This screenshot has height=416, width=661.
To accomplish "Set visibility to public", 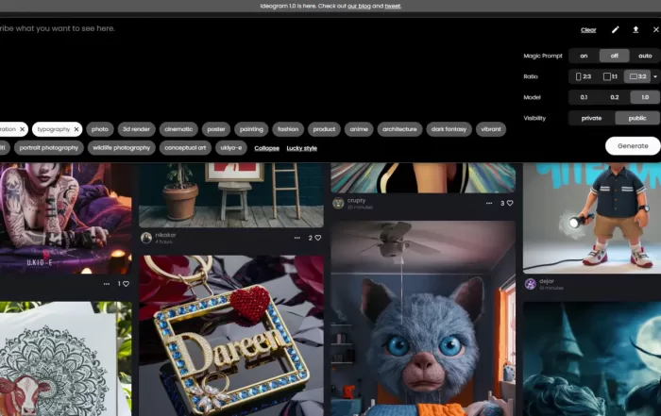I will (637, 118).
